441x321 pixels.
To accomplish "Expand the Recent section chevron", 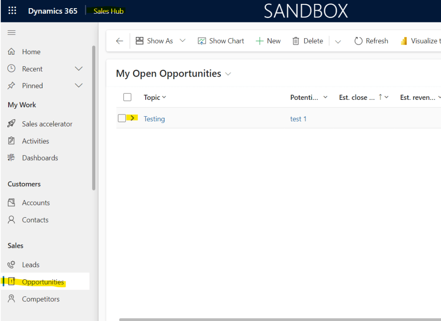I will pyautogui.click(x=78, y=69).
